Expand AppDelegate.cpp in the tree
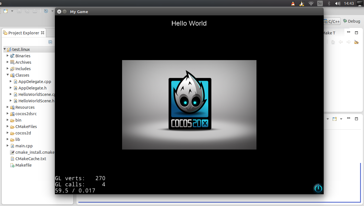 (x=11, y=81)
